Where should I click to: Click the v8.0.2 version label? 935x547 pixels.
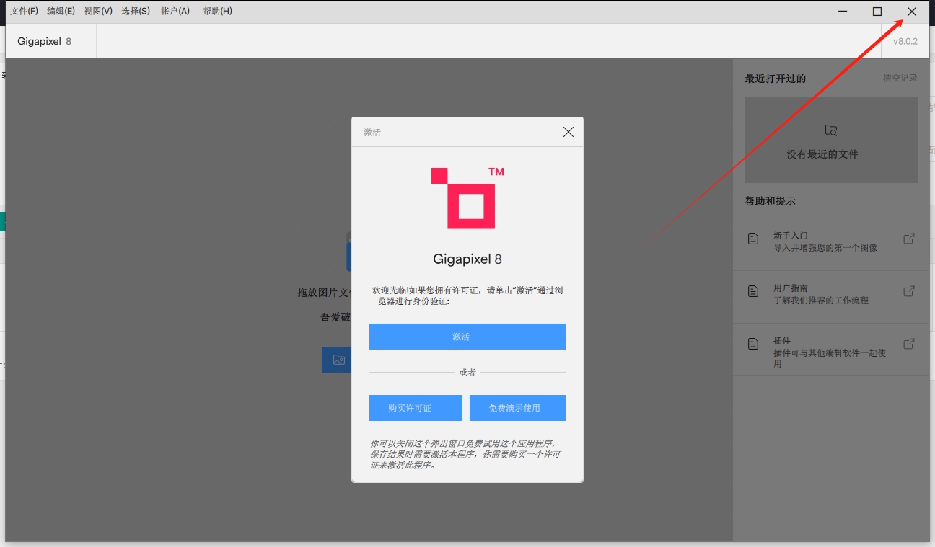[x=905, y=41]
